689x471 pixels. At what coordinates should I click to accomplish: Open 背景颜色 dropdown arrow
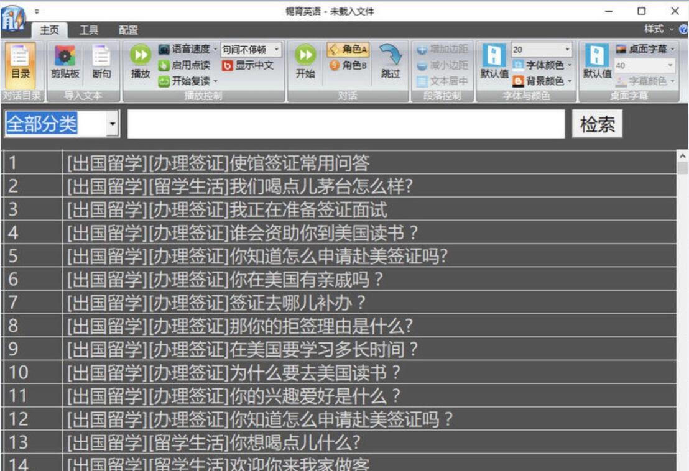click(x=570, y=81)
